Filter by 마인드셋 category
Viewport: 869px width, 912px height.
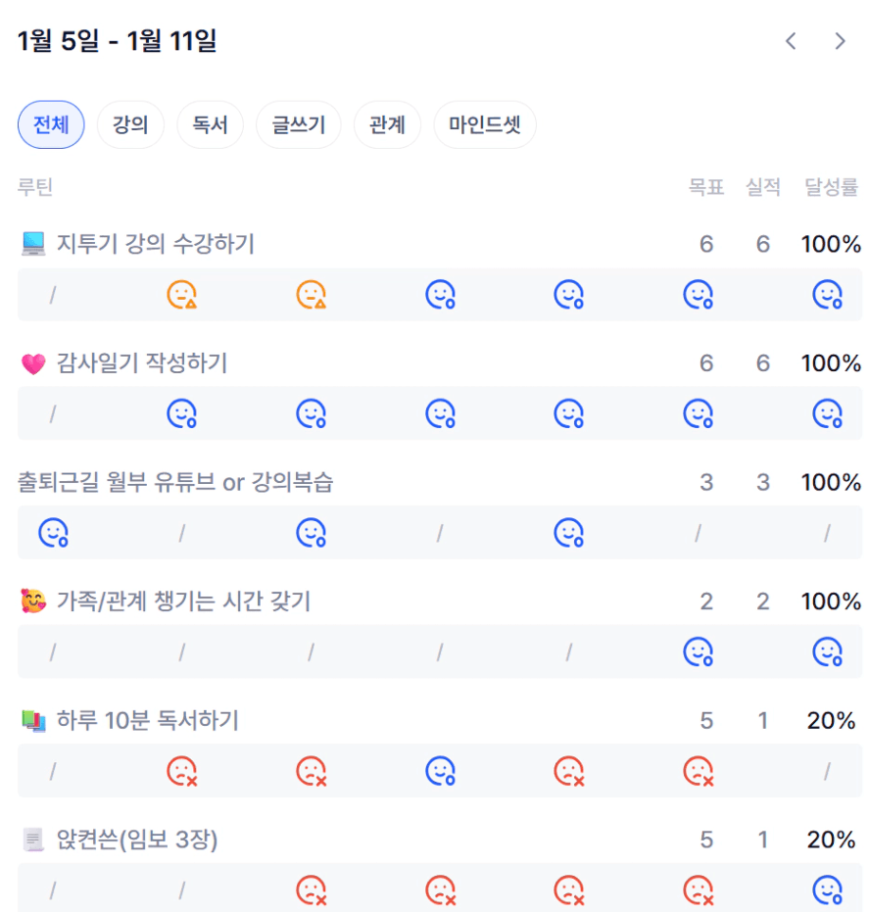[x=485, y=125]
